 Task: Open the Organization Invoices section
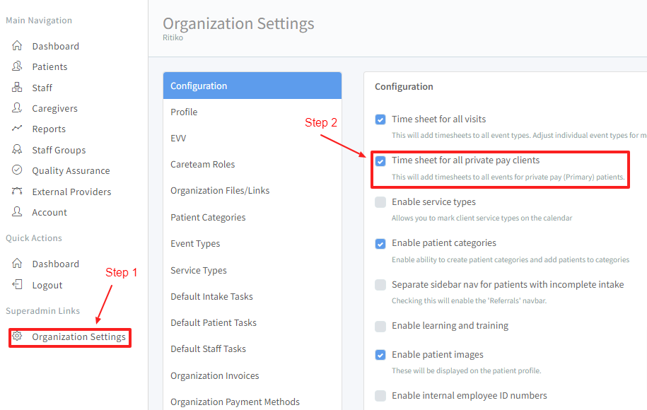tap(214, 375)
